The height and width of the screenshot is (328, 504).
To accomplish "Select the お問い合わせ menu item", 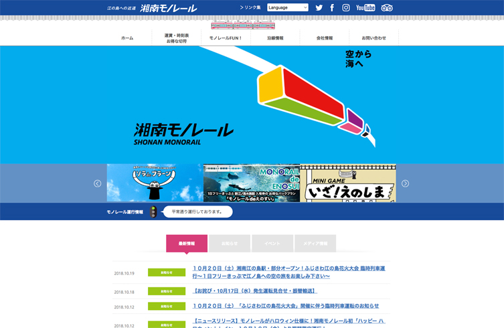I will click(373, 38).
